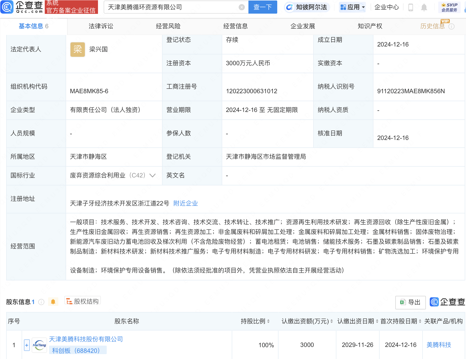466x359 pixels.
Task: Click info icon next to 历史信息
Action: pos(451,26)
